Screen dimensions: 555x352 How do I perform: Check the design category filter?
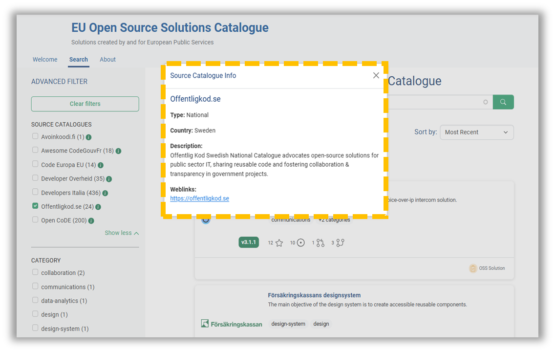coord(35,314)
